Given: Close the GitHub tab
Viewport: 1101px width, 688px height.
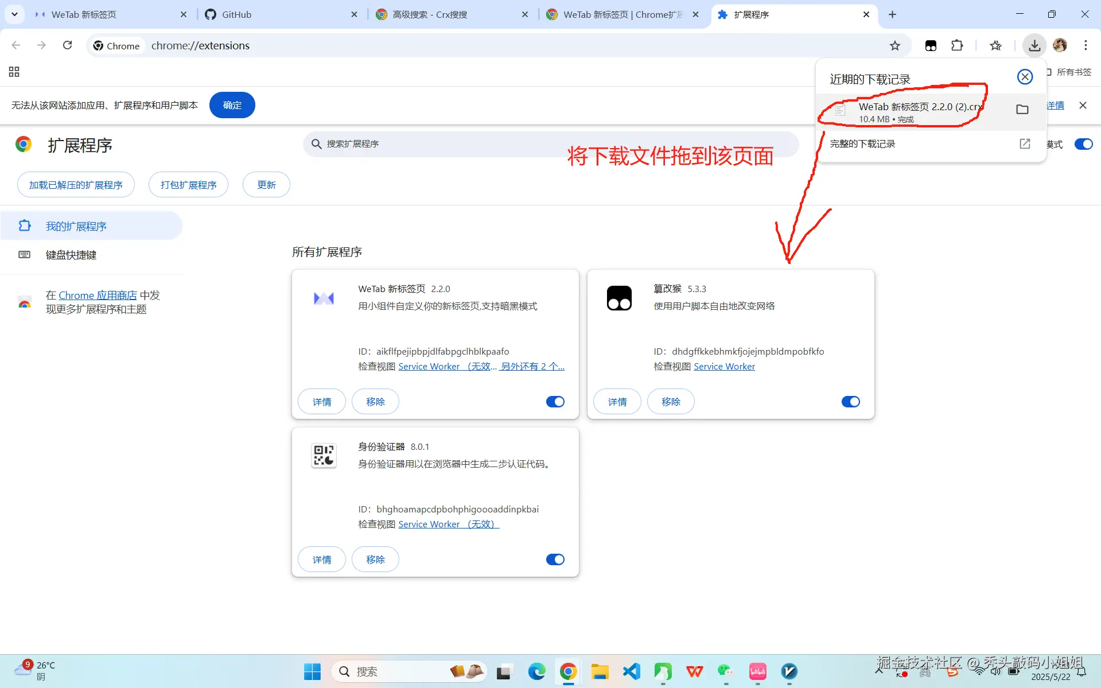Looking at the screenshot, I should 354,14.
